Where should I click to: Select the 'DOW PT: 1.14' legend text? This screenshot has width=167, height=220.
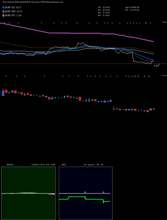point(13,16)
